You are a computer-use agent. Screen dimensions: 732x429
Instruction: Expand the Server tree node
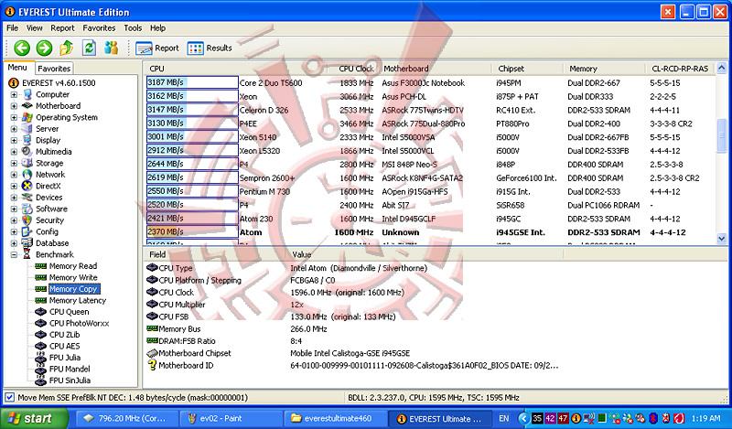pos(14,129)
